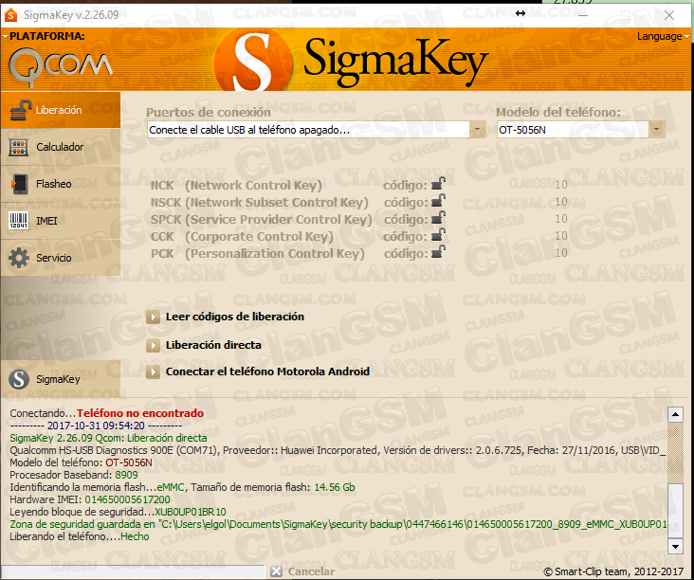
Task: Click 'SigmaKey 2.26.09 Qcom: Liberación directa' log line
Action: point(108,438)
